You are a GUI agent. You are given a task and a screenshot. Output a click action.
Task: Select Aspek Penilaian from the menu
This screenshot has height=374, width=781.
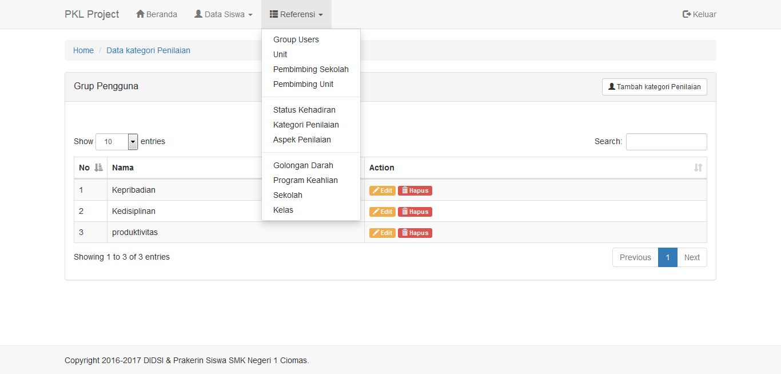click(302, 140)
